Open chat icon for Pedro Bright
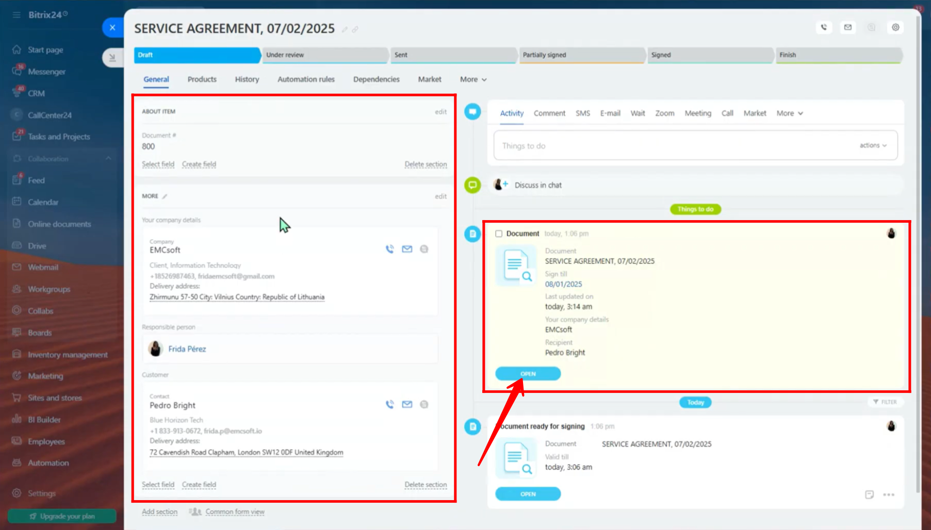This screenshot has height=530, width=931. pos(424,404)
